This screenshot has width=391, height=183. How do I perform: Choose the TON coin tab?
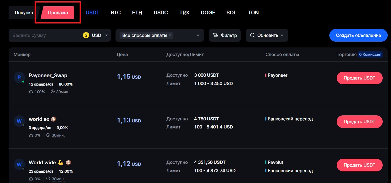tap(253, 13)
